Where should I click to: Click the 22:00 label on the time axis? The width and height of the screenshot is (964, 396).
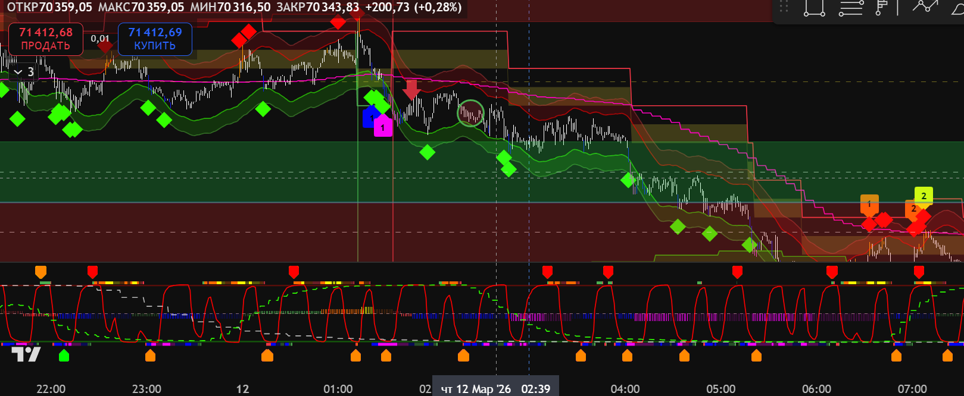[x=51, y=389]
